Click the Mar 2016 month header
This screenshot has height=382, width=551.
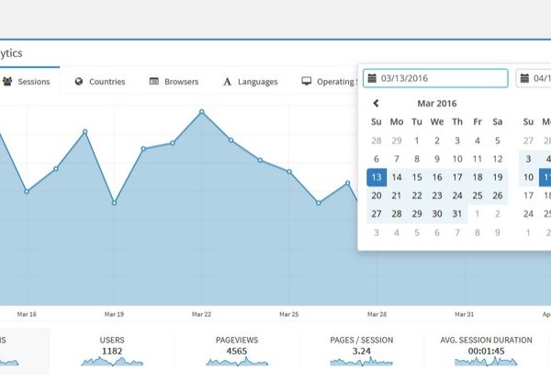[x=436, y=104]
